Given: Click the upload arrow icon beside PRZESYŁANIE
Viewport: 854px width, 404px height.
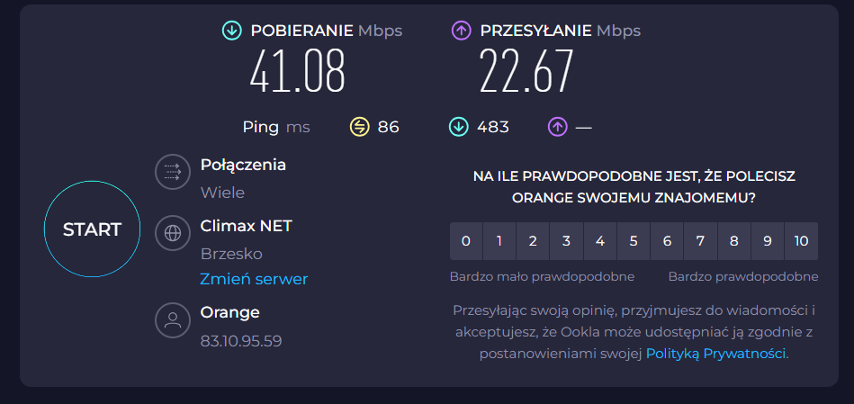Looking at the screenshot, I should (462, 31).
